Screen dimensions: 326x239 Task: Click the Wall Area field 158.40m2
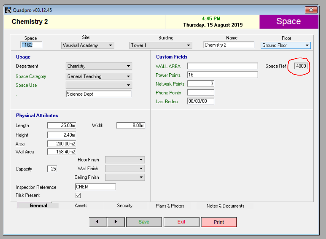coord(61,152)
